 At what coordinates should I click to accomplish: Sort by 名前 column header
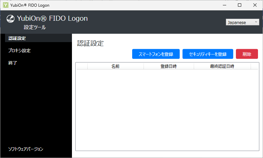point(115,66)
